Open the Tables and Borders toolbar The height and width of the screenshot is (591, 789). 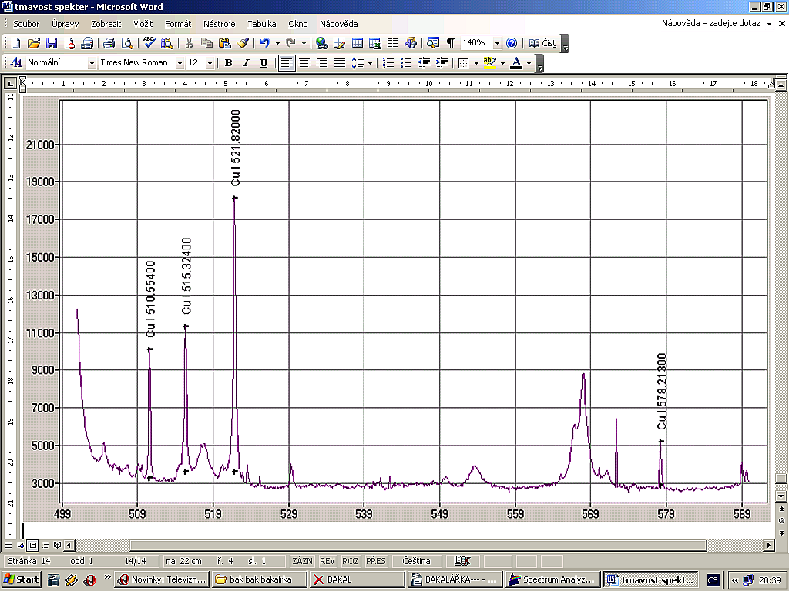coord(340,43)
